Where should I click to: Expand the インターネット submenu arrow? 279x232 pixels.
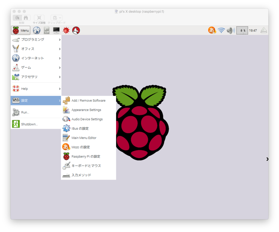tap(60, 58)
